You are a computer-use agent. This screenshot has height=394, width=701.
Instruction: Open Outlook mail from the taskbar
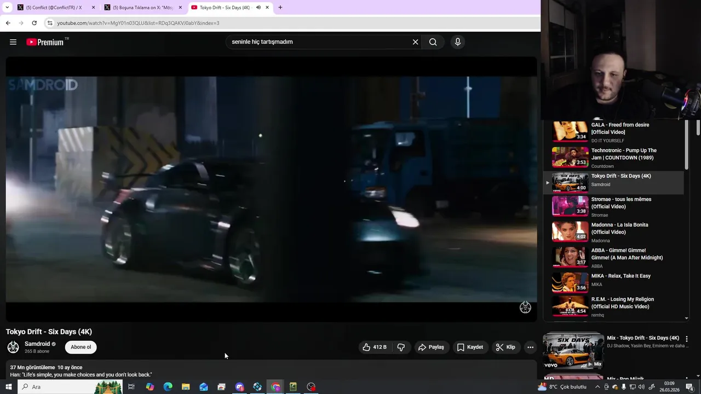(204, 387)
